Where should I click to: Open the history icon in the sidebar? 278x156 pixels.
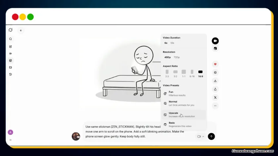tap(11, 75)
